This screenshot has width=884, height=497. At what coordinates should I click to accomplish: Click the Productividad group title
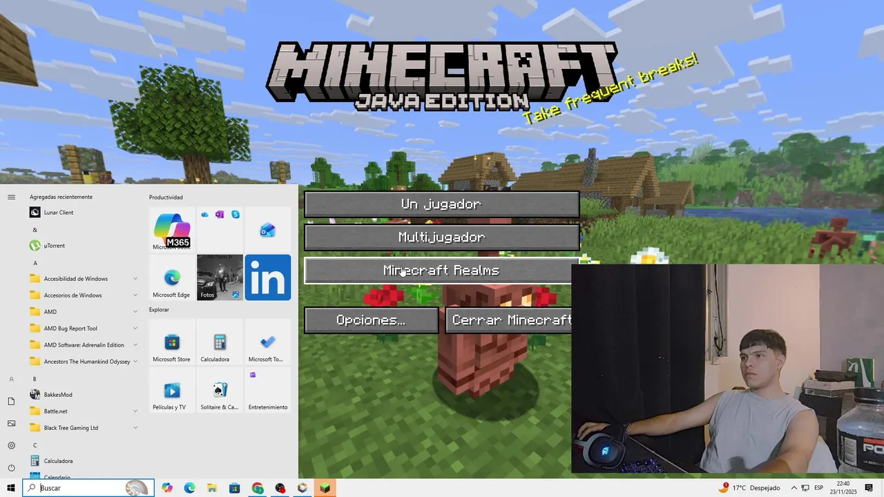click(166, 197)
